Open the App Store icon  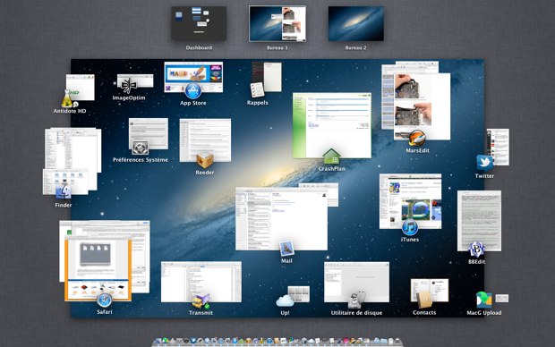point(192,91)
